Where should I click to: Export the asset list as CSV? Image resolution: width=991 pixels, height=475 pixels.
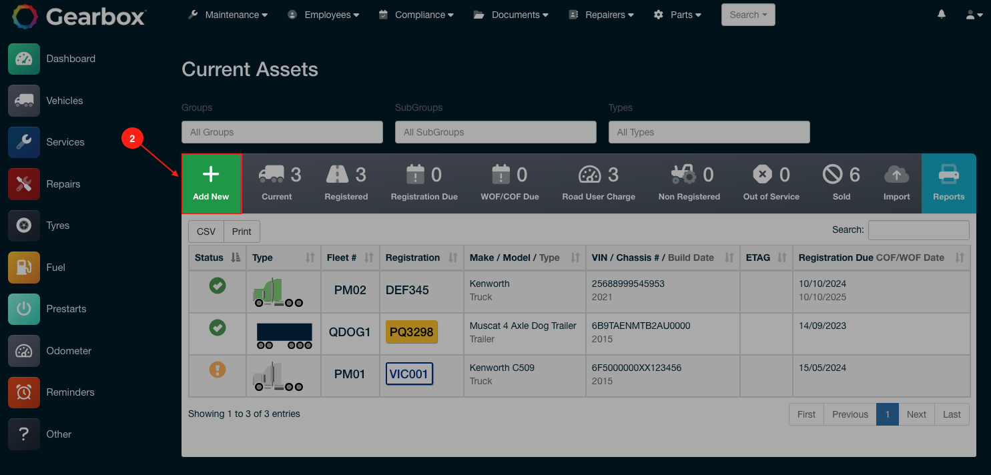click(x=206, y=231)
